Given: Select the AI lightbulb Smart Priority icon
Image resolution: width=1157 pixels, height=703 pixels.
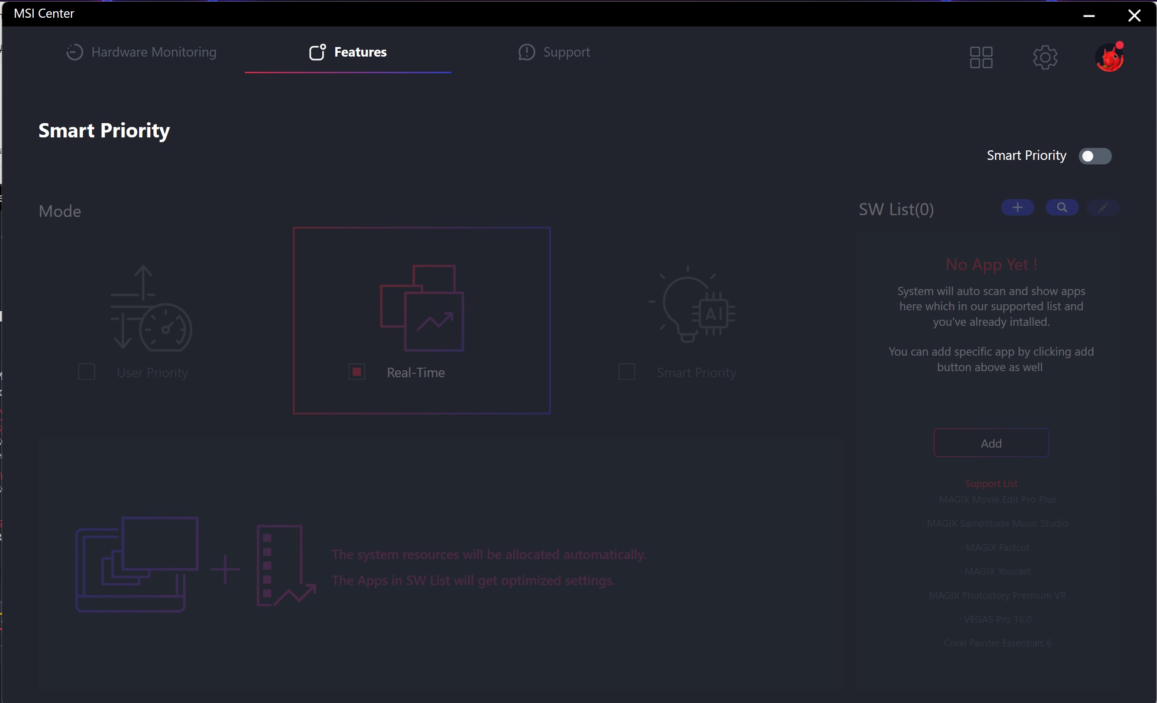Looking at the screenshot, I should [x=692, y=304].
